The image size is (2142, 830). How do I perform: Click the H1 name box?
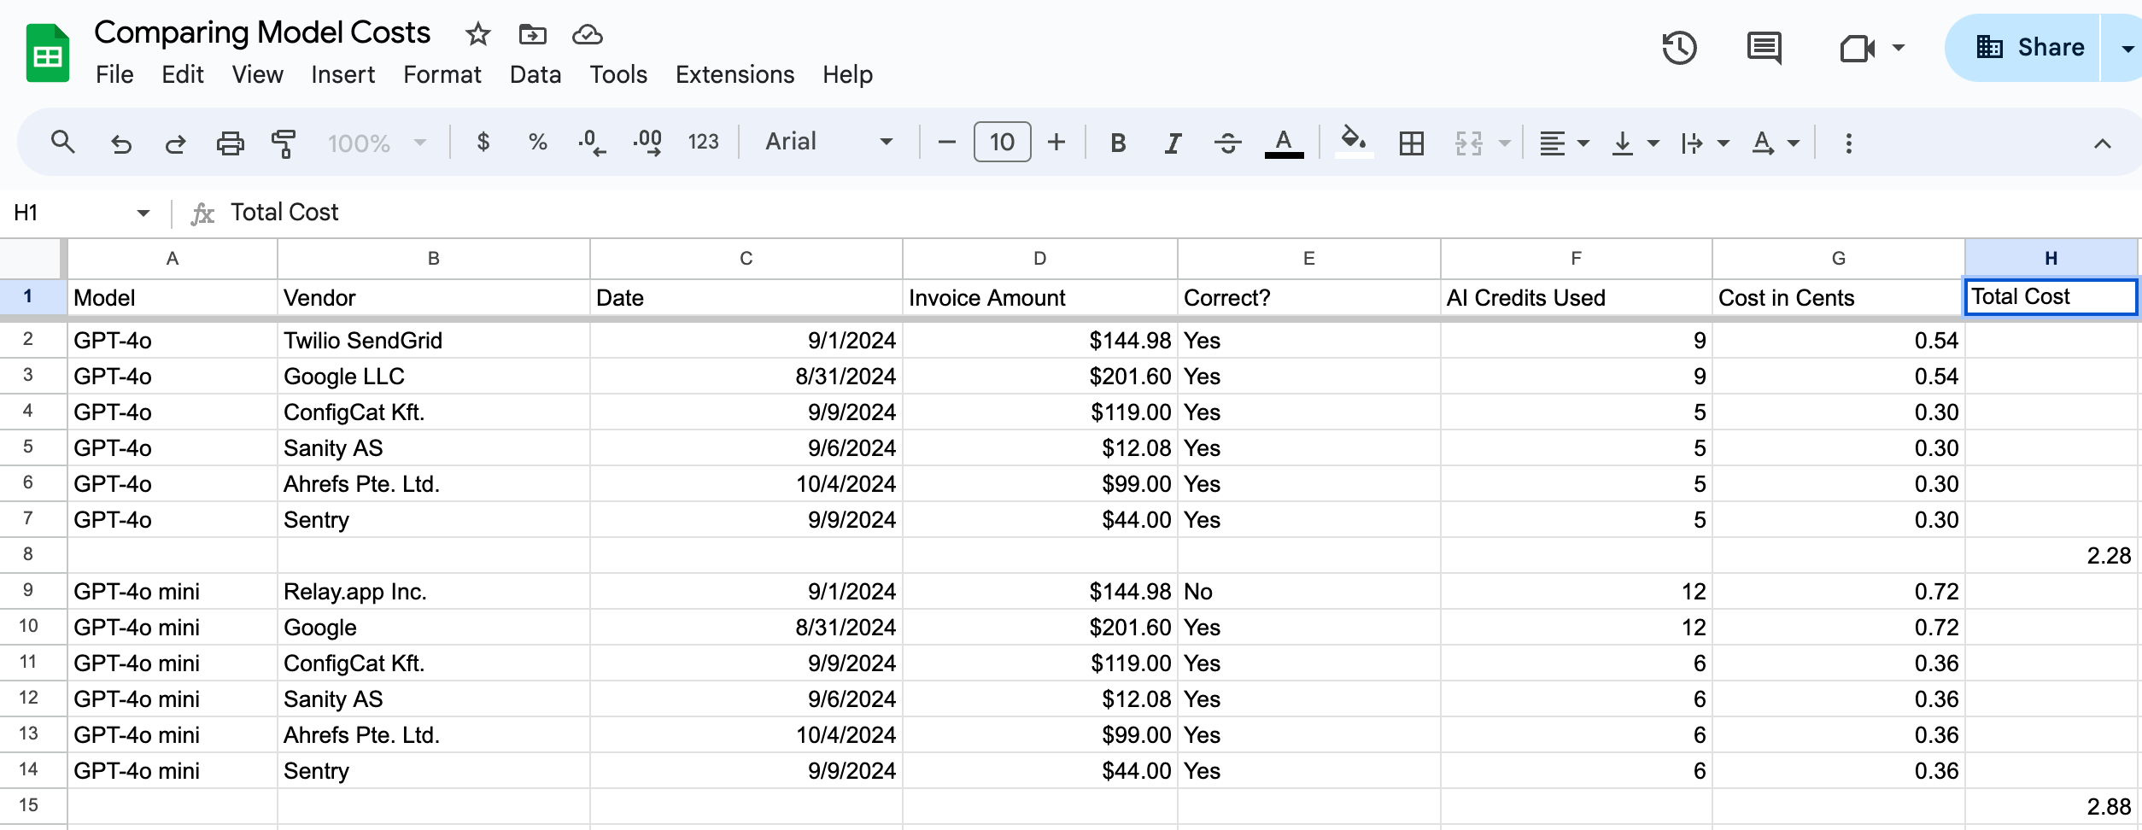[68, 213]
